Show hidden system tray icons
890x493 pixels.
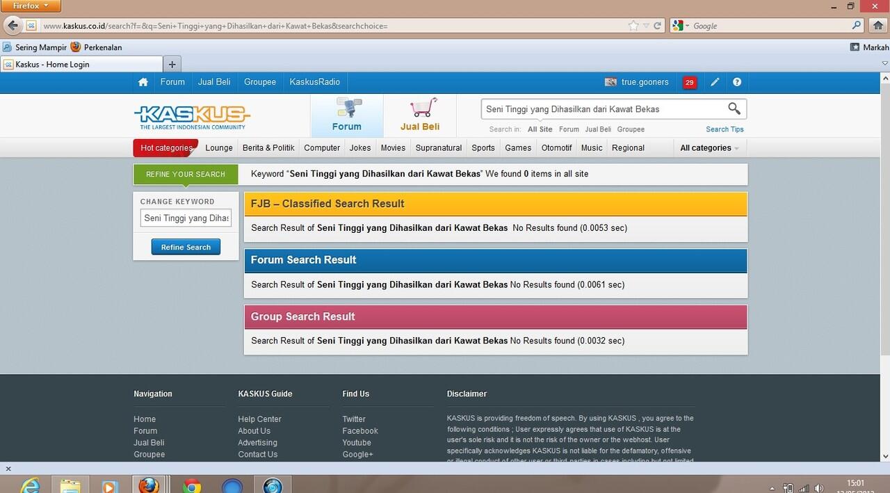772,488
